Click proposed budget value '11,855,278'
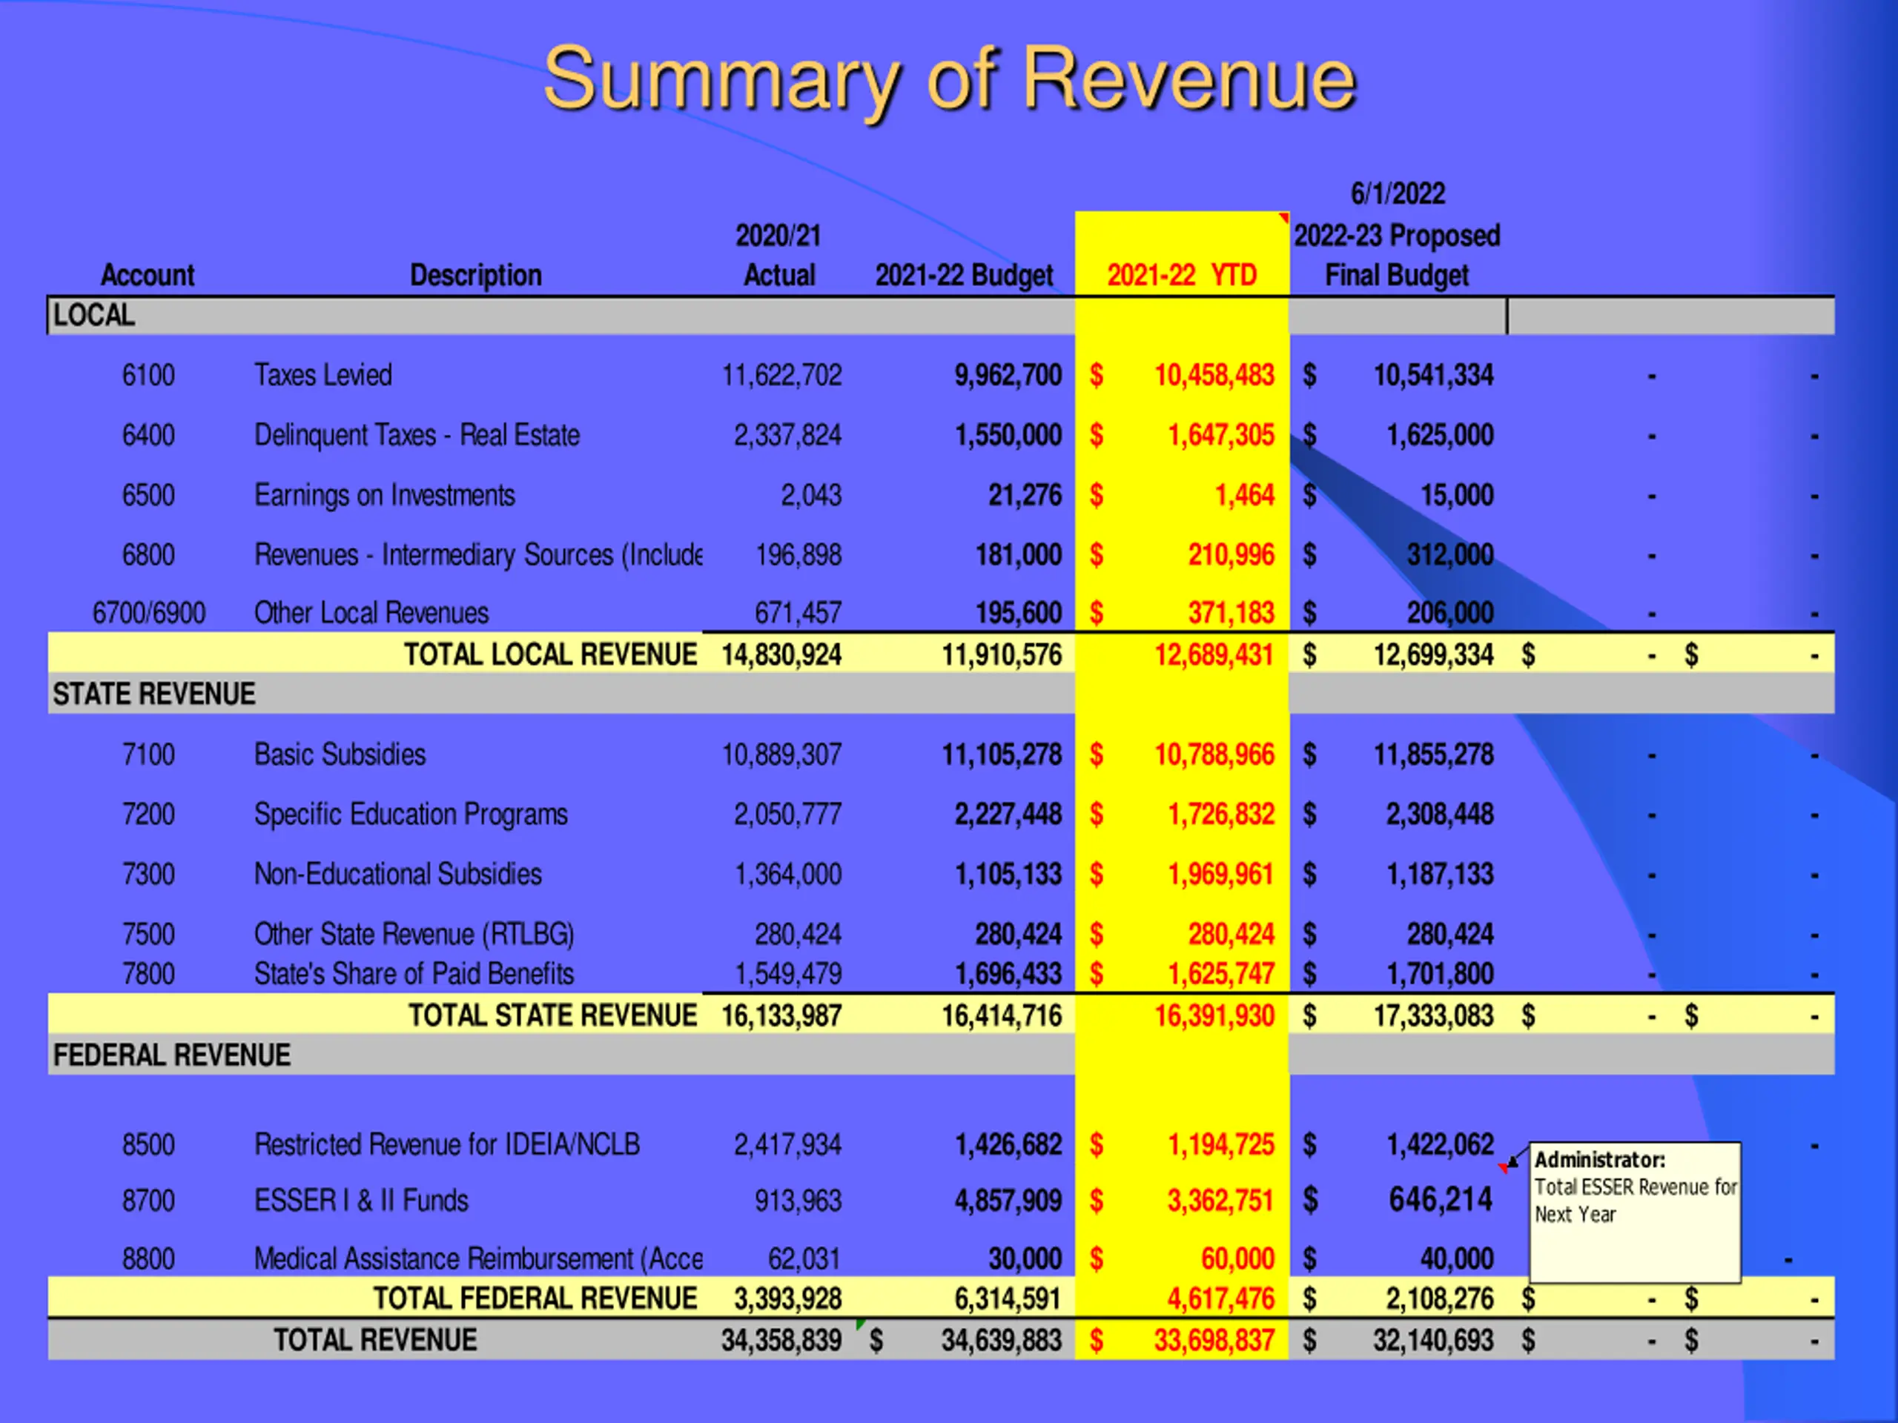This screenshot has width=1898, height=1423. point(1434,754)
